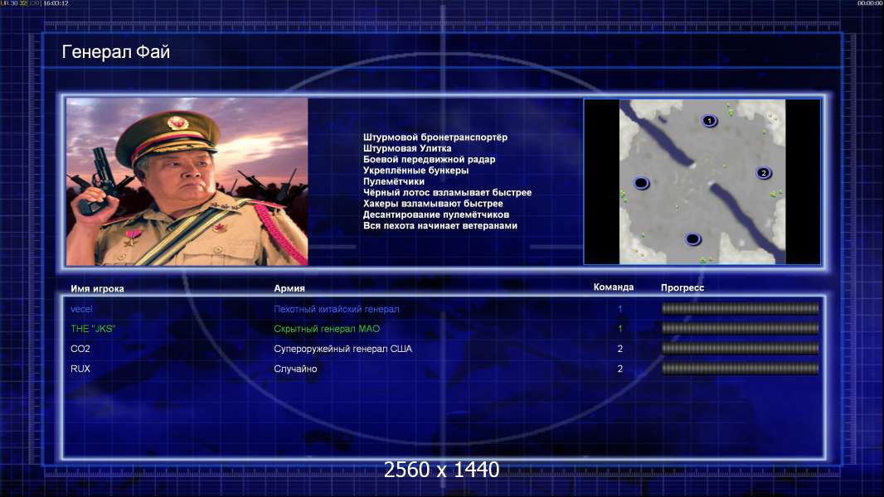Click Штурмовой бронетранспортёр in the feature list

point(435,138)
